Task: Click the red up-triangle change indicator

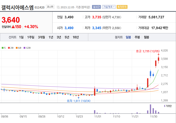Action: click(x=13, y=27)
